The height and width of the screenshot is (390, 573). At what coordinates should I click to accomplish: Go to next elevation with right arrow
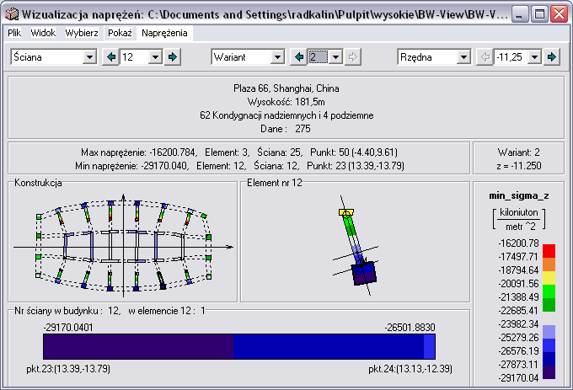tap(551, 57)
